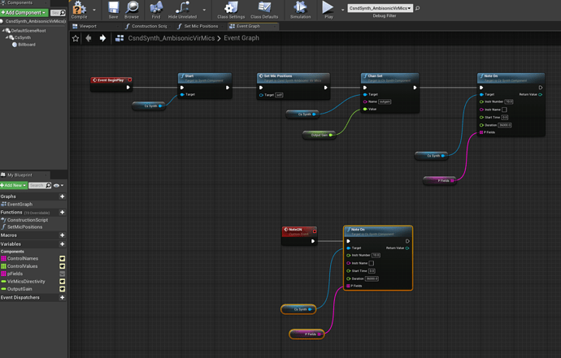561x358 pixels.
Task: Switch to Set Mic Positions tab
Action: 201,26
